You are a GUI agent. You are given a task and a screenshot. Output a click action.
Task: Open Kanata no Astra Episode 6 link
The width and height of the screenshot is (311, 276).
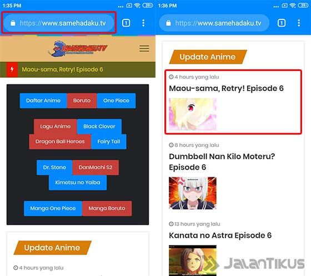coord(220,236)
